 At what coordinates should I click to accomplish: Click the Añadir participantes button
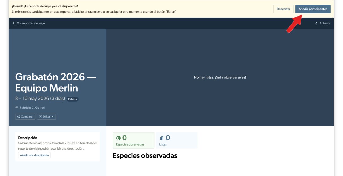313,9
